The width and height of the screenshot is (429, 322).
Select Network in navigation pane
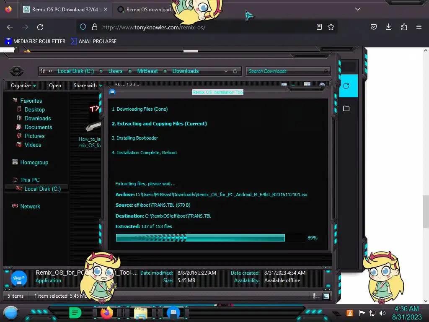(x=30, y=206)
